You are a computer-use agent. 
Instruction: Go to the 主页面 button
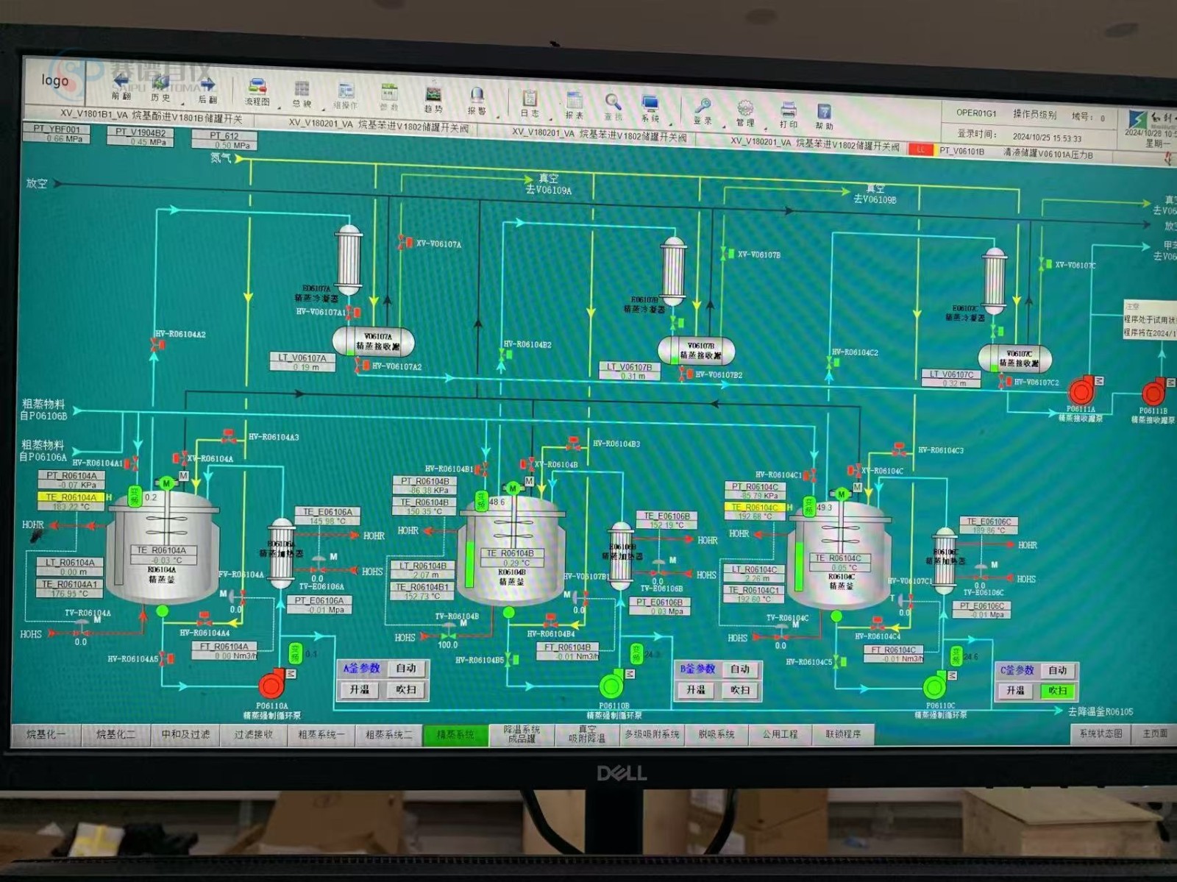point(1154,733)
